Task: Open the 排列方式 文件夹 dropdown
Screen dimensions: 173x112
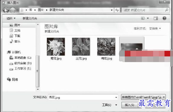Action: click(155, 28)
